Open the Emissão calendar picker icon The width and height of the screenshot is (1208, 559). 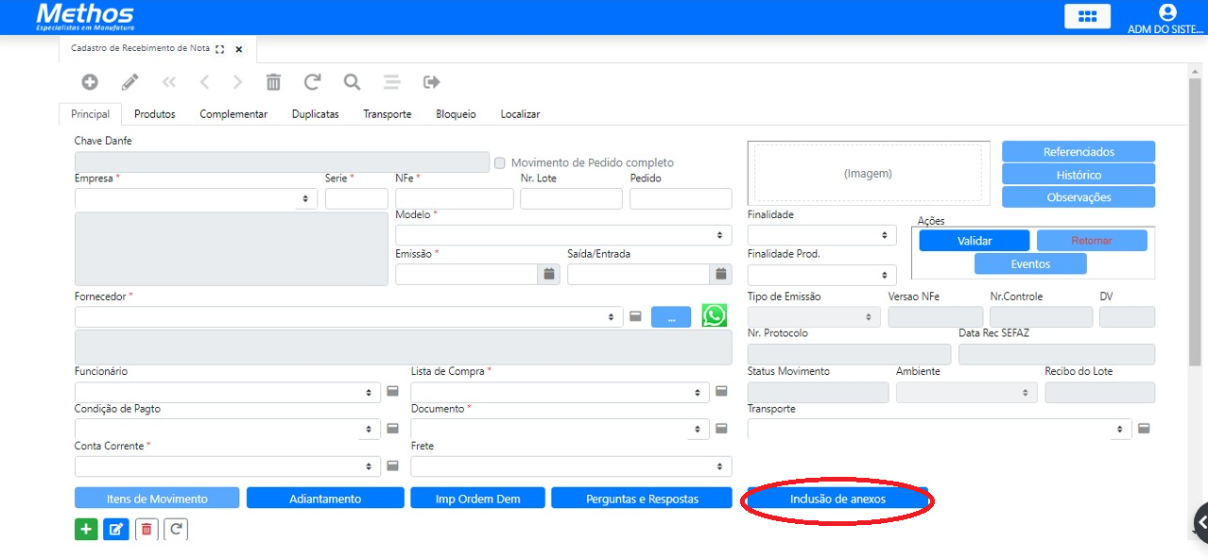coord(549,274)
